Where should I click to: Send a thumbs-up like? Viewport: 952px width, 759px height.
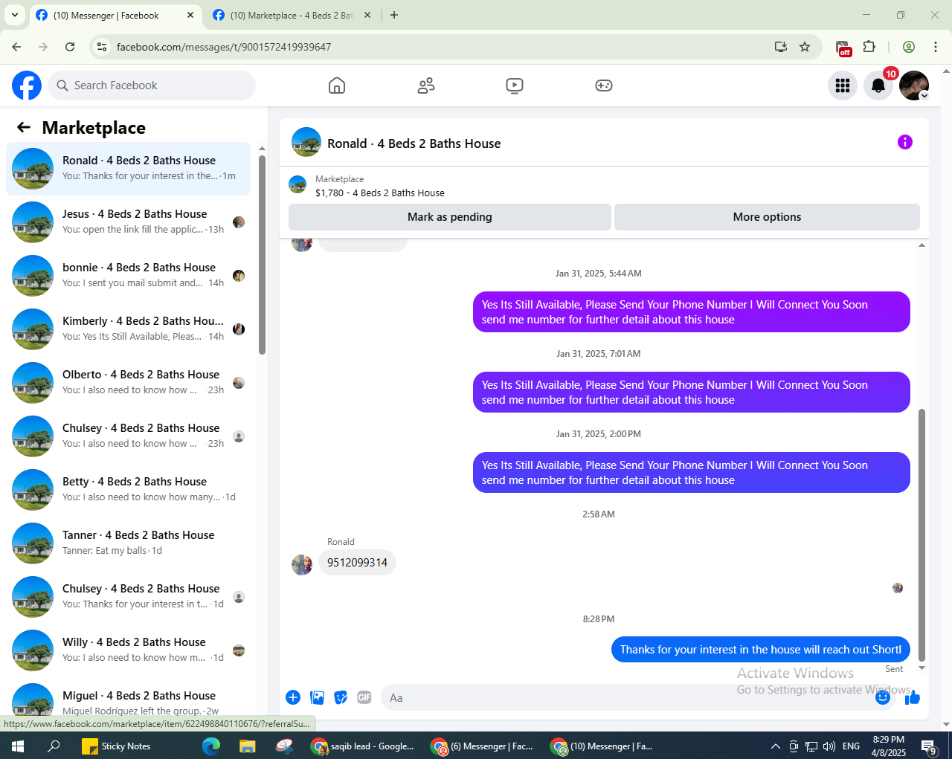[913, 697]
